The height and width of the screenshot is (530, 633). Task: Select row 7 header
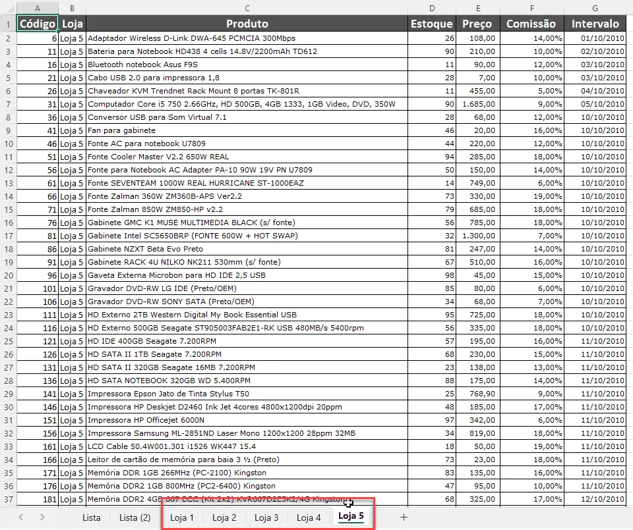[9, 105]
